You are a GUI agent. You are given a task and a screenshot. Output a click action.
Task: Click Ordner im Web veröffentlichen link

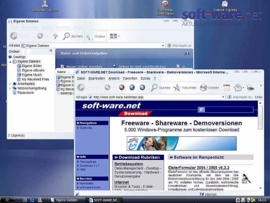pos(142,67)
